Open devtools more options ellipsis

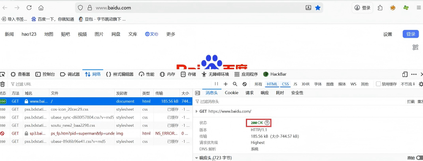(414, 74)
